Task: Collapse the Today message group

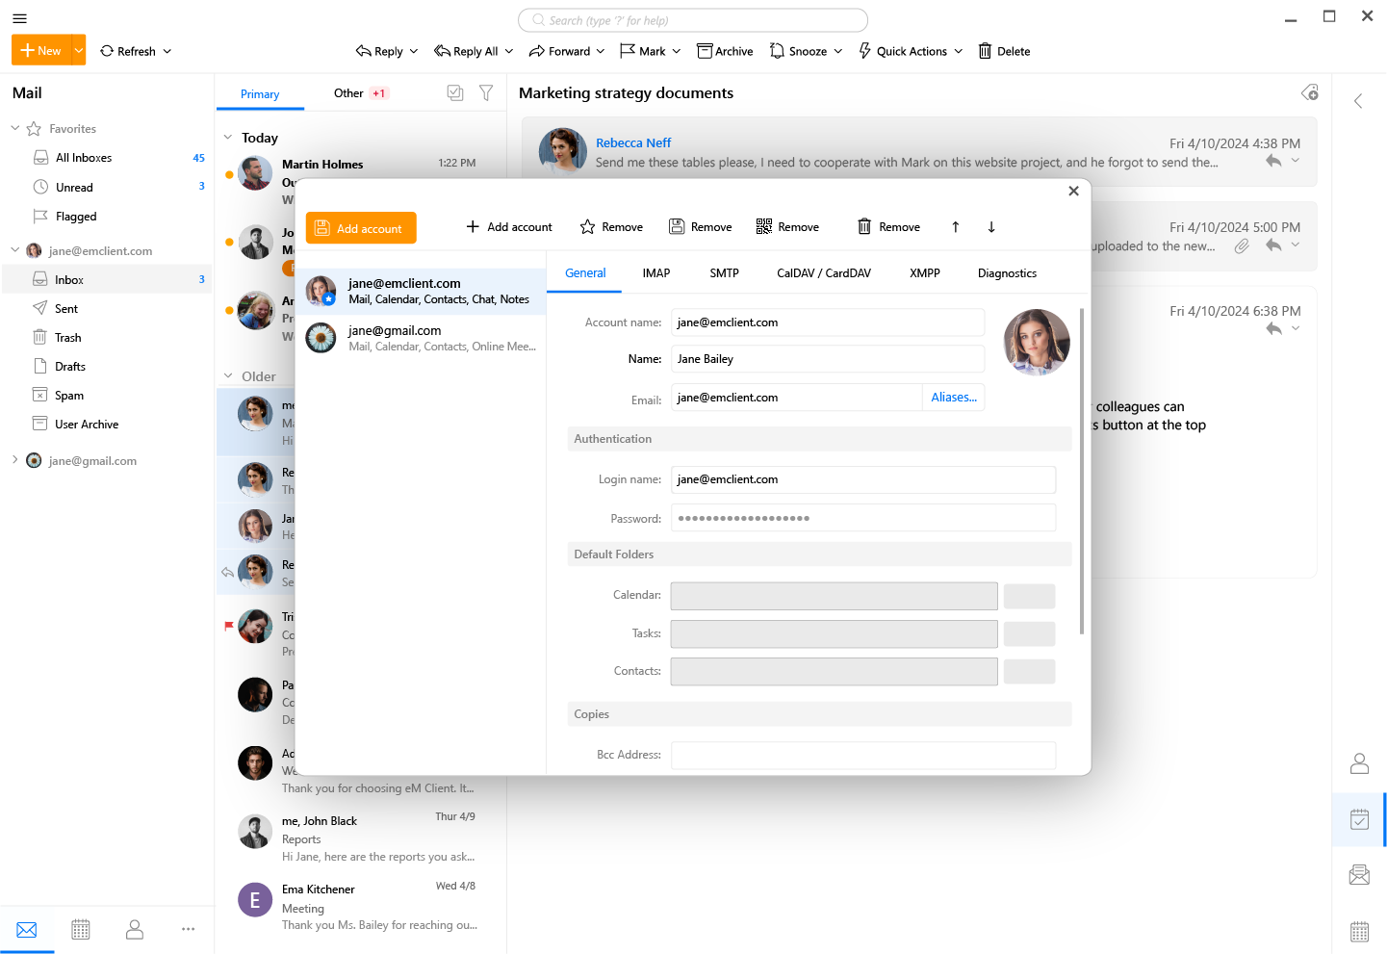Action: 228,137
